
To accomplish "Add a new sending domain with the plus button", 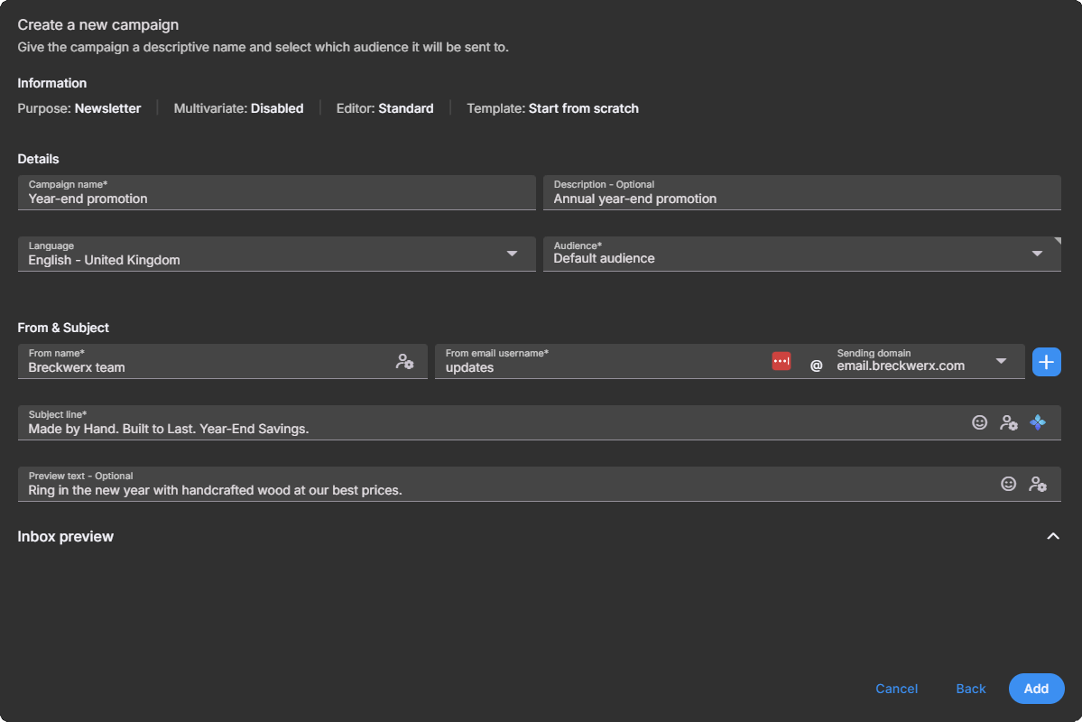I will tap(1046, 361).
